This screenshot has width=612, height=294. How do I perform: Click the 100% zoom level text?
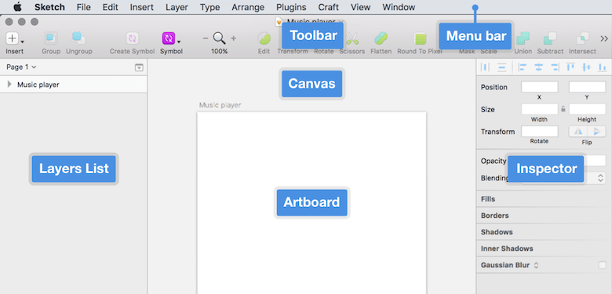click(220, 52)
